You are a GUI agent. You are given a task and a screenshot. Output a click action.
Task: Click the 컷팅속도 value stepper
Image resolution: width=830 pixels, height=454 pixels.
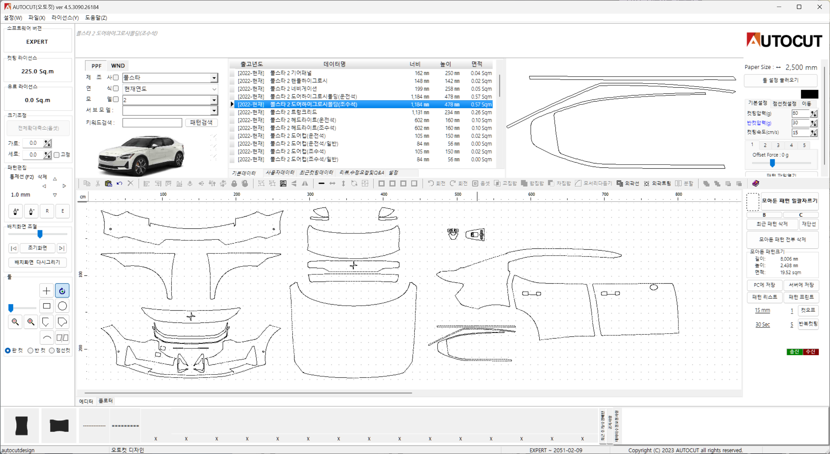(813, 133)
